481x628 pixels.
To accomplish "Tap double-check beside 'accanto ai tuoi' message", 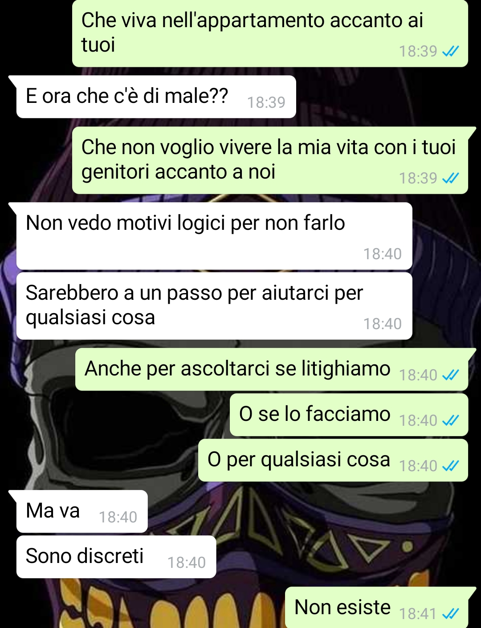I will coord(450,51).
